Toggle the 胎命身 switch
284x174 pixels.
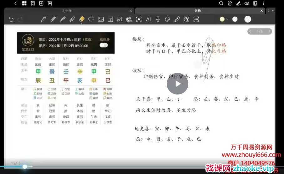tap(104, 45)
